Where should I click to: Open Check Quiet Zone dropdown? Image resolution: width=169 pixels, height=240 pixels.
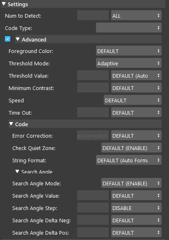[131, 148]
